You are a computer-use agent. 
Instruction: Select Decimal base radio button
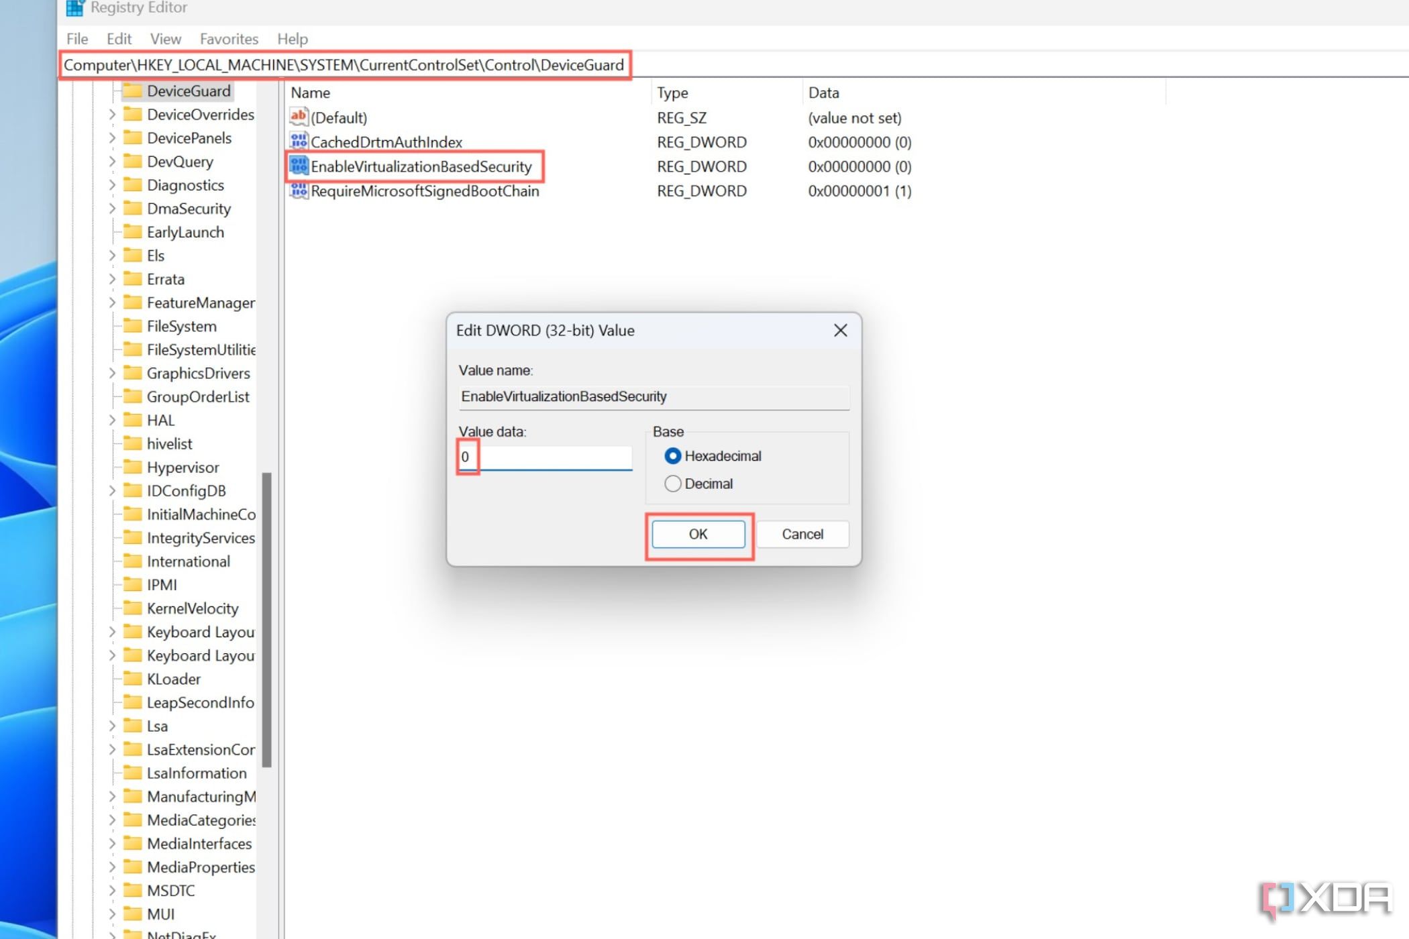coord(672,483)
